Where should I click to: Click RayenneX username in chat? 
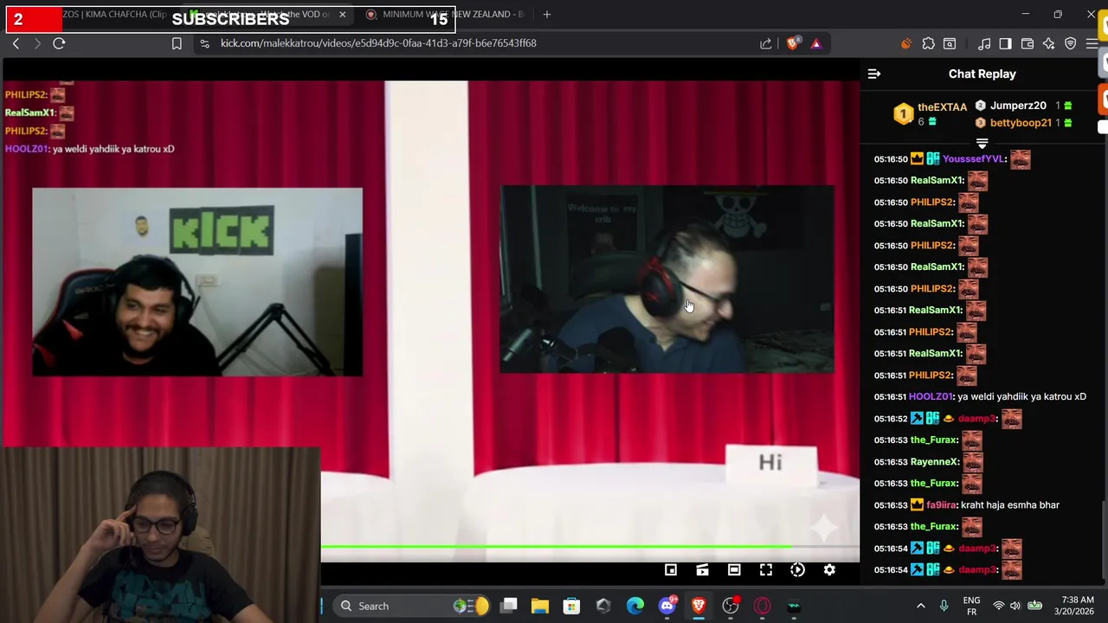(x=935, y=462)
